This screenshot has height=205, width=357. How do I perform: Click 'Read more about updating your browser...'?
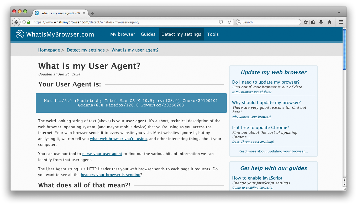pyautogui.click(x=273, y=151)
